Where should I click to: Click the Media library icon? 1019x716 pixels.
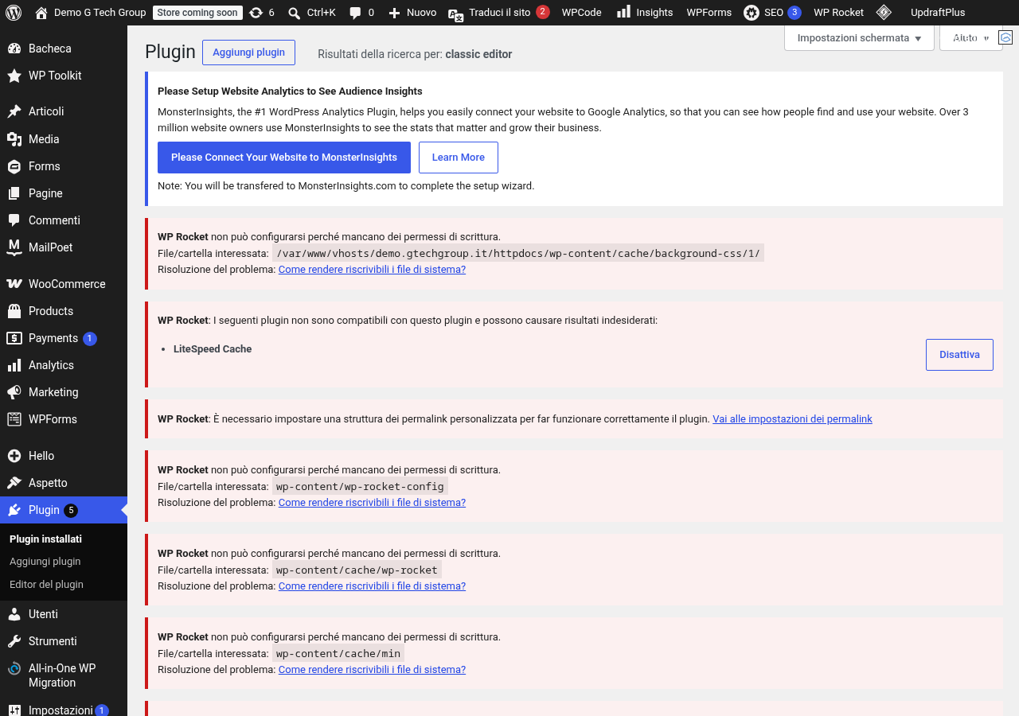[x=14, y=139]
